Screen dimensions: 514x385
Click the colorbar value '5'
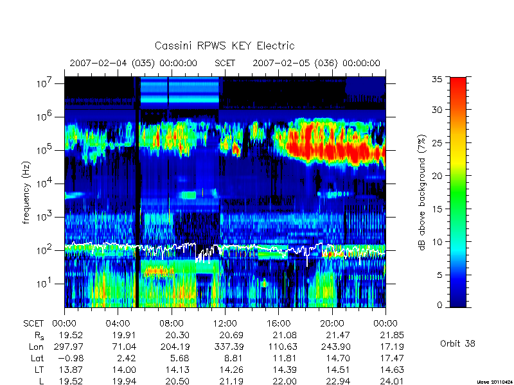pyautogui.click(x=439, y=275)
